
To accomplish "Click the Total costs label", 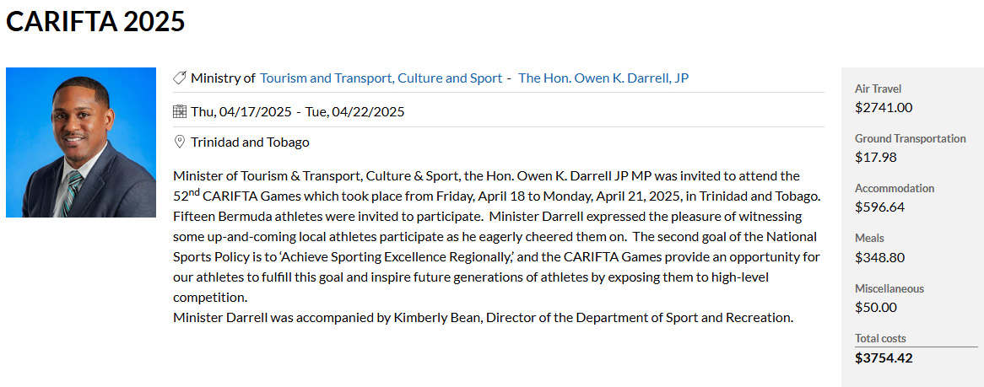I will (x=880, y=339).
